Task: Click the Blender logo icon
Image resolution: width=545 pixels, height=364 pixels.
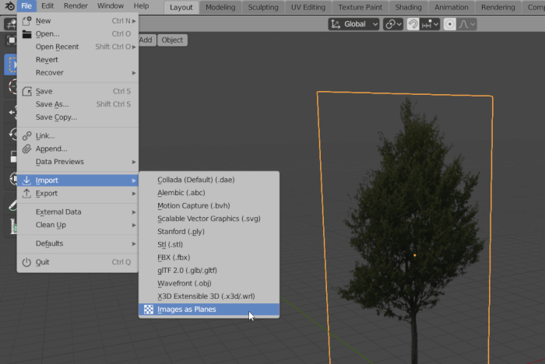Action: [x=9, y=6]
